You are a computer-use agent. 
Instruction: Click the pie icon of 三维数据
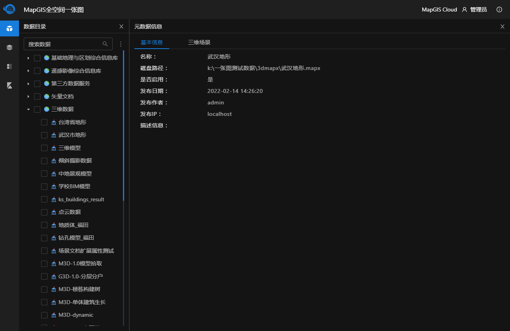[47, 109]
